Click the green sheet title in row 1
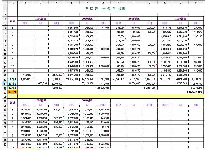This screenshot has height=150, width=205. tap(105, 9)
